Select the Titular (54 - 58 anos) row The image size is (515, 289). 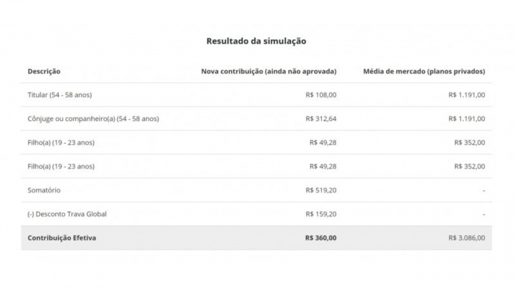click(256, 94)
